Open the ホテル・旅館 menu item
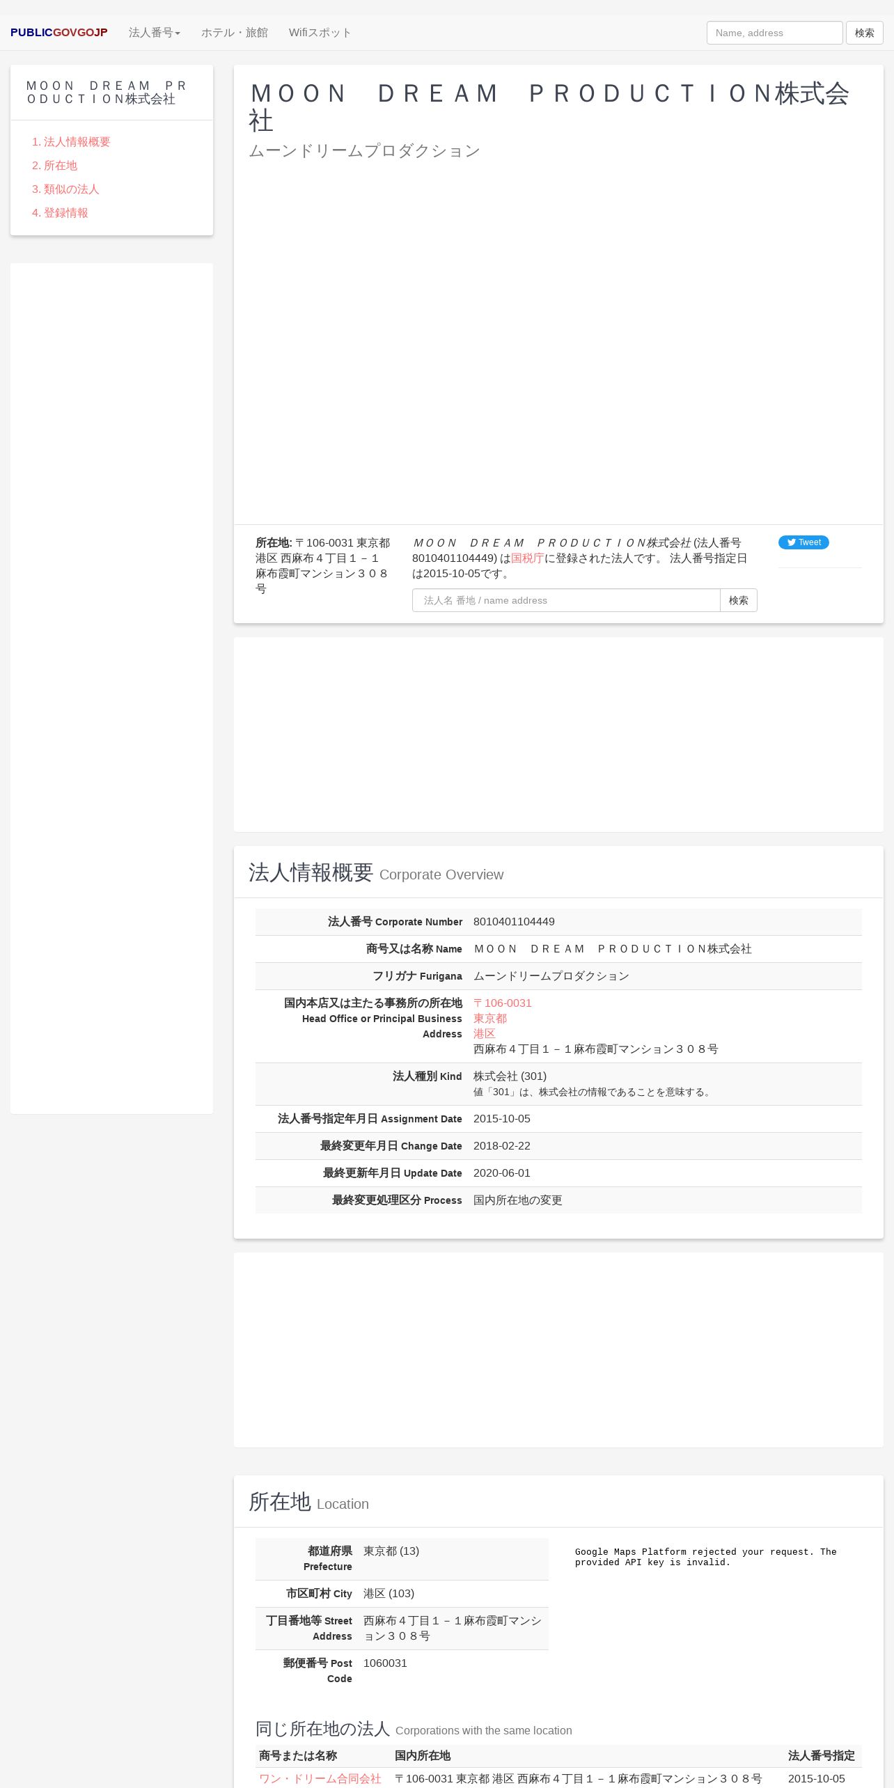Image resolution: width=894 pixels, height=1788 pixels. [235, 33]
